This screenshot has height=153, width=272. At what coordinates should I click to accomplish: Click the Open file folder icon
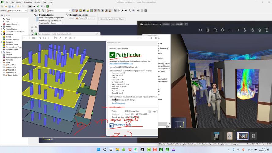coord(6,6)
